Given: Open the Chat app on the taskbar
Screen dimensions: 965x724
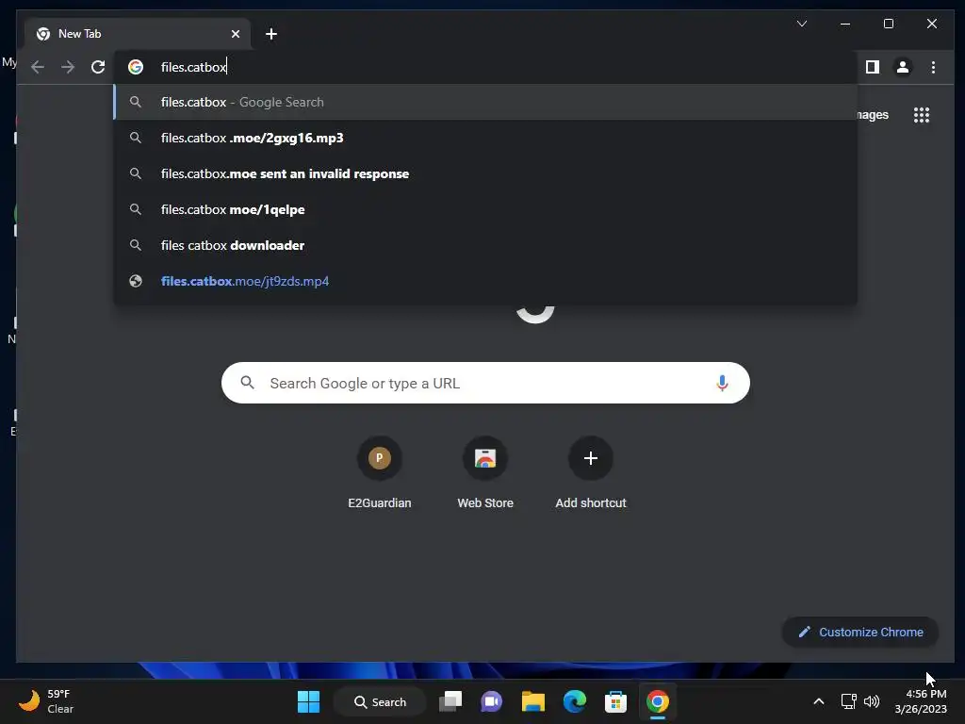Looking at the screenshot, I should [491, 701].
